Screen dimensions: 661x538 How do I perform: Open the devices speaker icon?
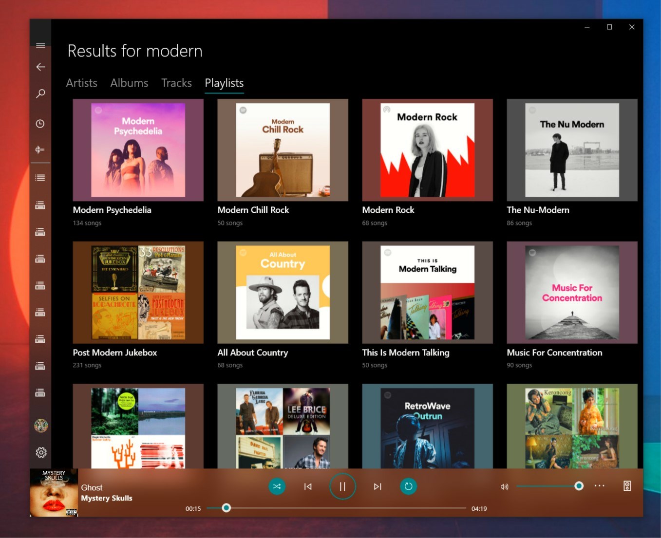(x=627, y=486)
